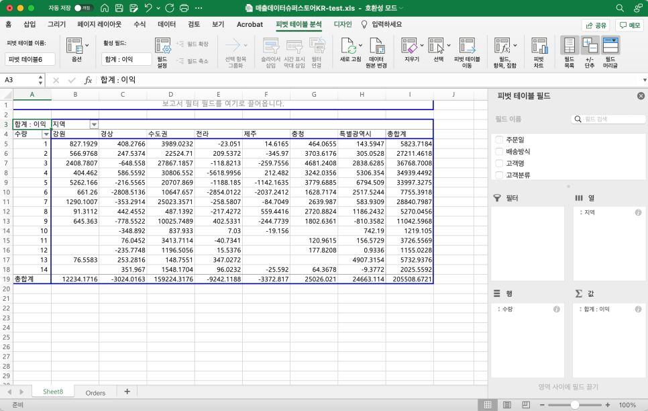
Task: Click the 메모 comments button
Action: pyautogui.click(x=629, y=26)
